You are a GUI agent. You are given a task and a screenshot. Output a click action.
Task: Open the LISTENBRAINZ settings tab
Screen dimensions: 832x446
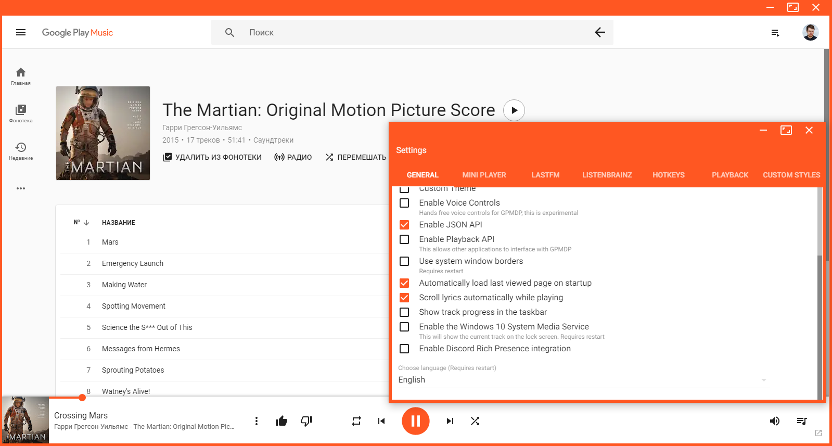click(607, 175)
